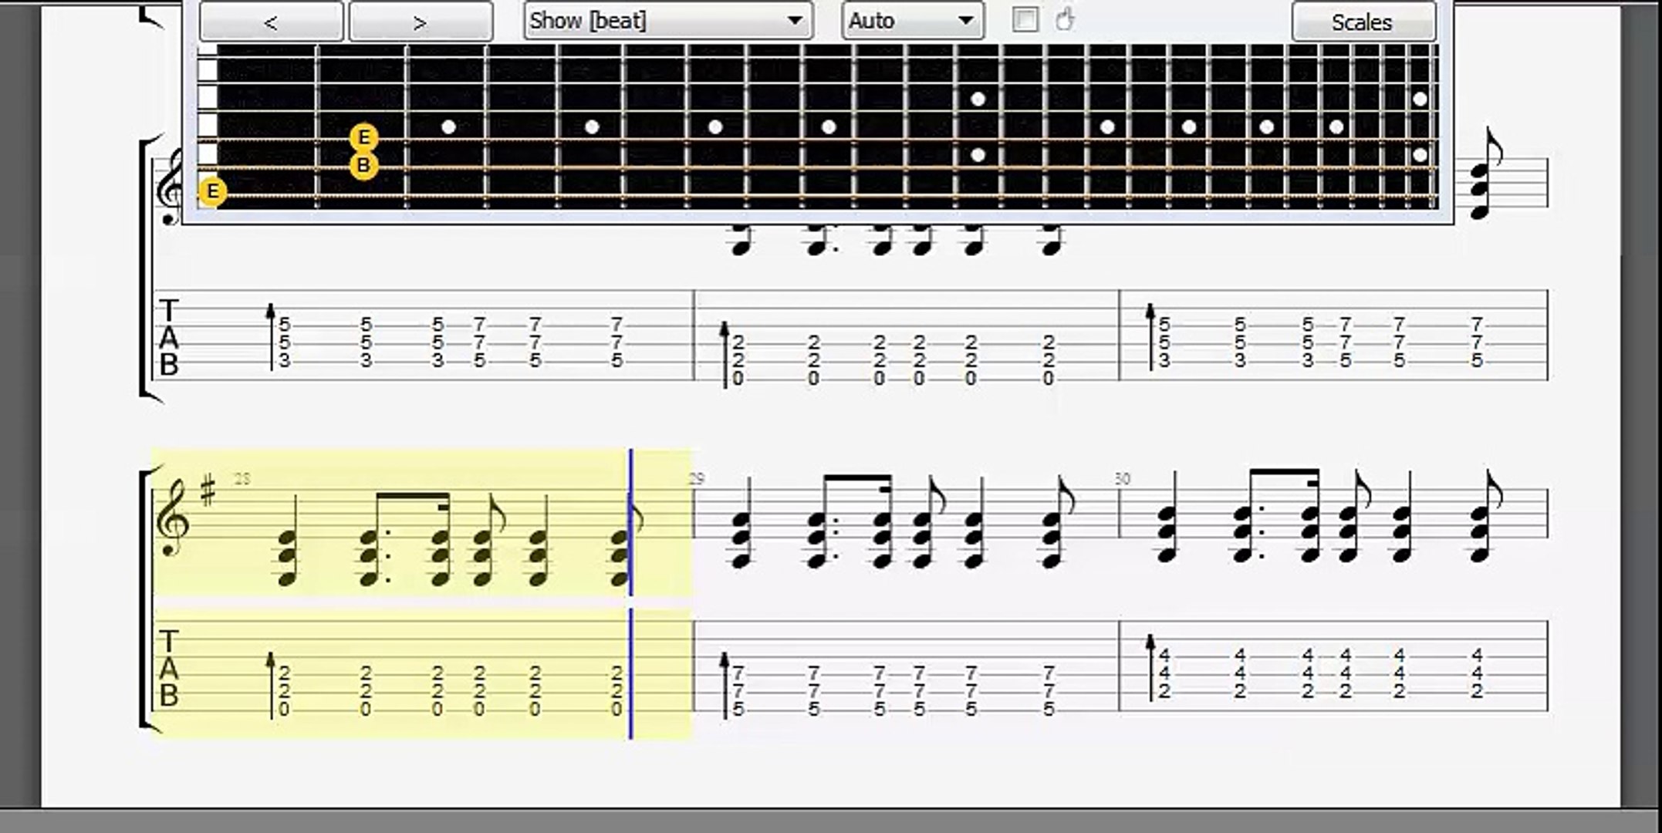Click upstroke arrow in measure 30 tab

coord(1150,667)
